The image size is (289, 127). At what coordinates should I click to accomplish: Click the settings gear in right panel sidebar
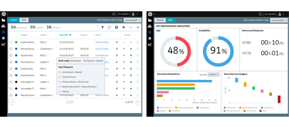[150, 38]
